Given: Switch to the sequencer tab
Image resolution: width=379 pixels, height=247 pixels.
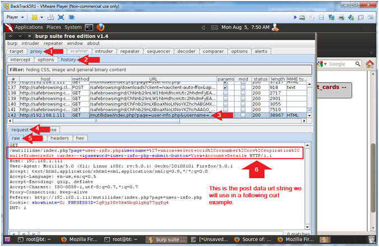Looking at the screenshot, I should point(159,51).
